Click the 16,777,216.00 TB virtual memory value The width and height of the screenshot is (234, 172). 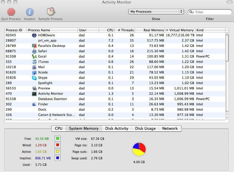[180, 35]
